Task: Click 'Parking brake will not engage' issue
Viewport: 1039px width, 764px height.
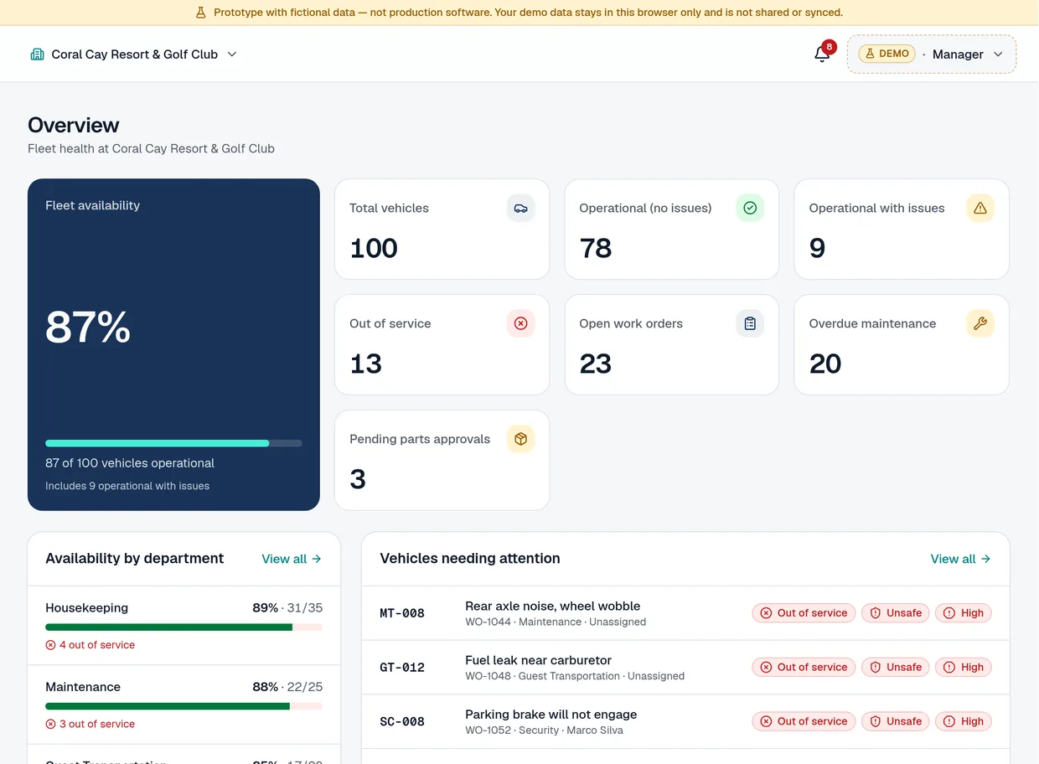Action: point(551,715)
